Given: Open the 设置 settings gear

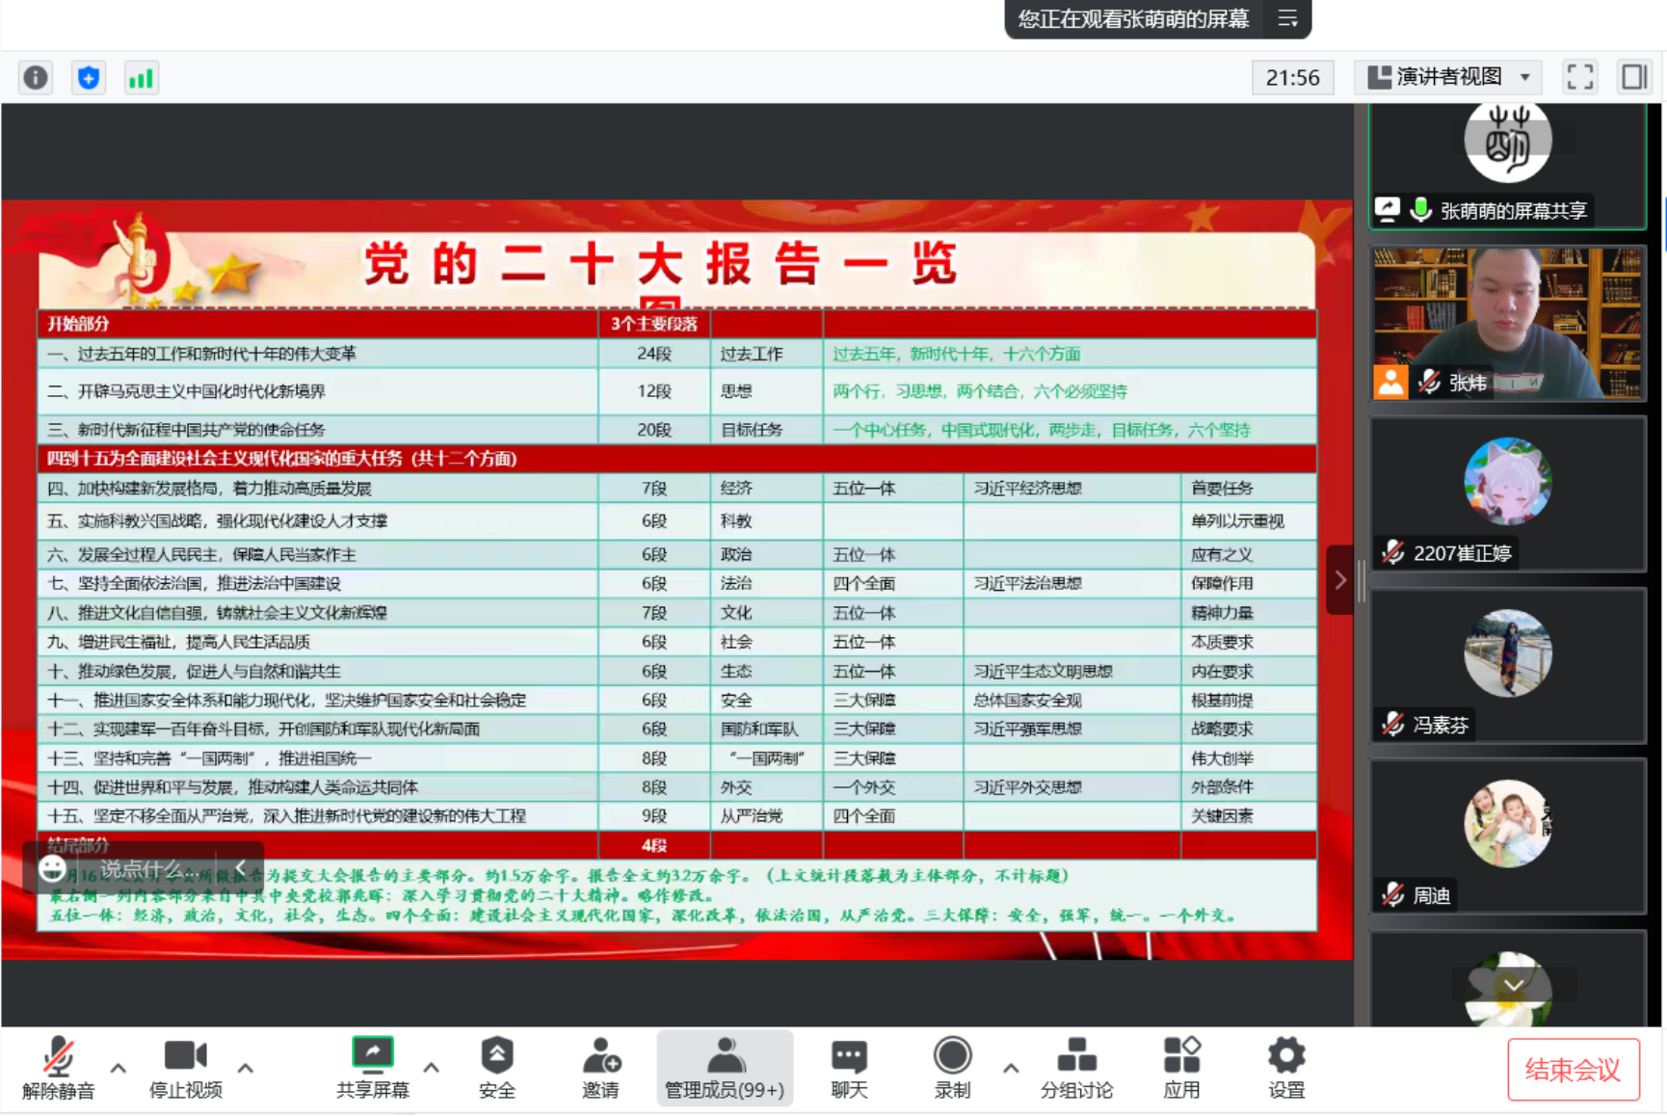Looking at the screenshot, I should [x=1285, y=1068].
